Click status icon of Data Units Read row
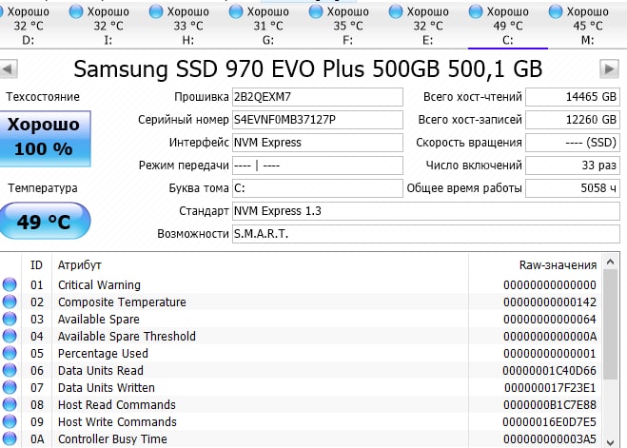 [10, 371]
